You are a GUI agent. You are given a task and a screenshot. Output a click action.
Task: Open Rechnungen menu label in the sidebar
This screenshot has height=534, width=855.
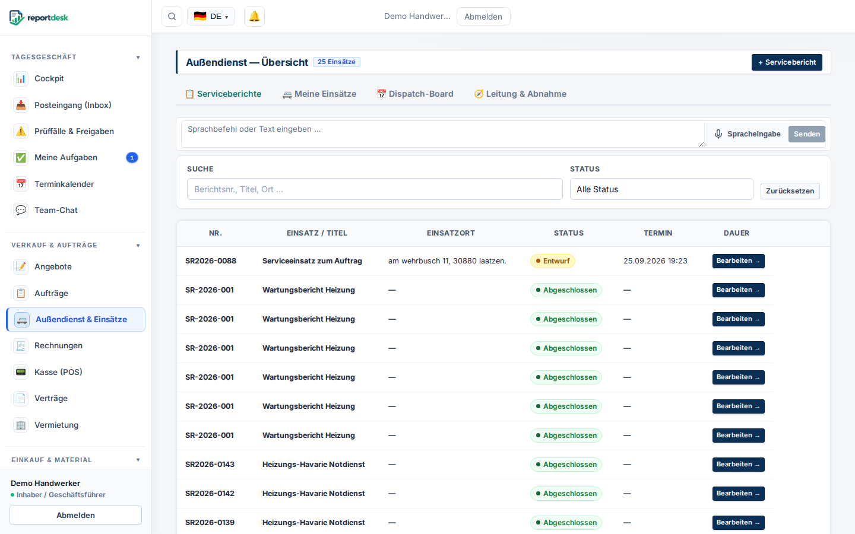tap(58, 345)
